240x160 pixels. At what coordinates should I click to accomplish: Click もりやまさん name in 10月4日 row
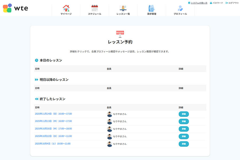[x=120, y=144]
